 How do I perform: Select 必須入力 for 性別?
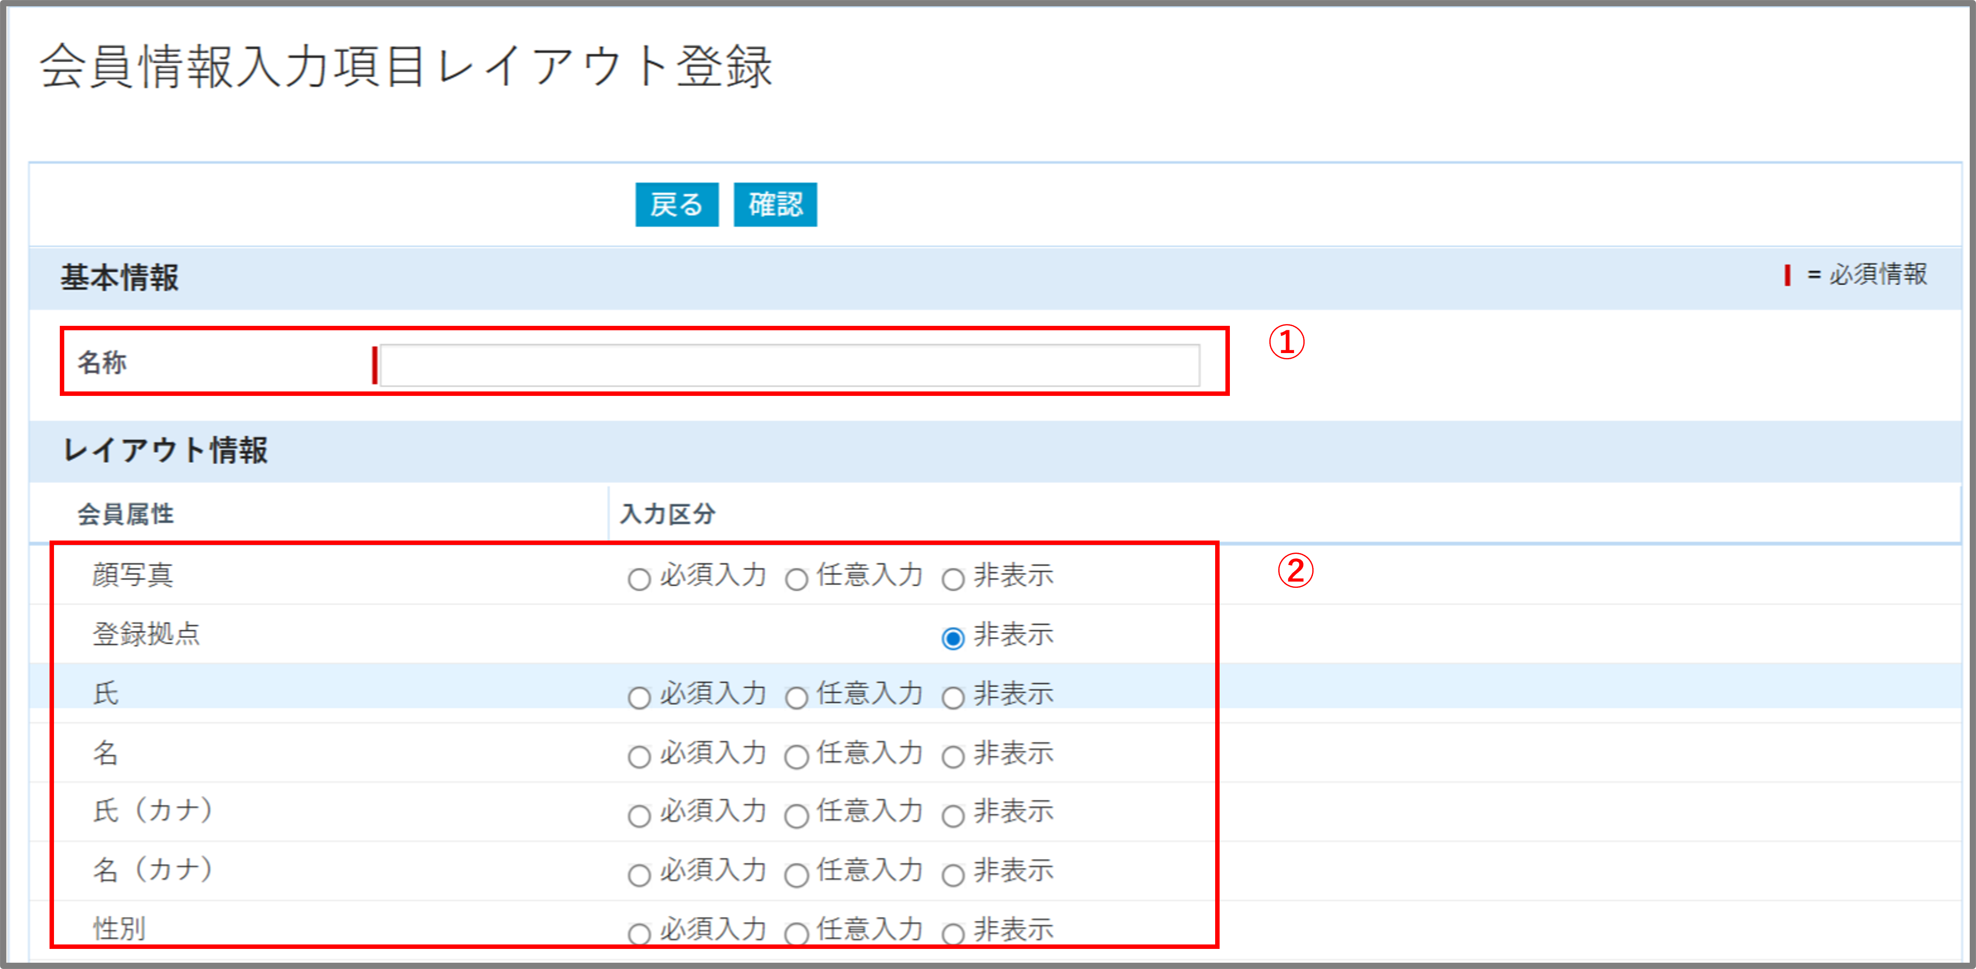click(639, 934)
